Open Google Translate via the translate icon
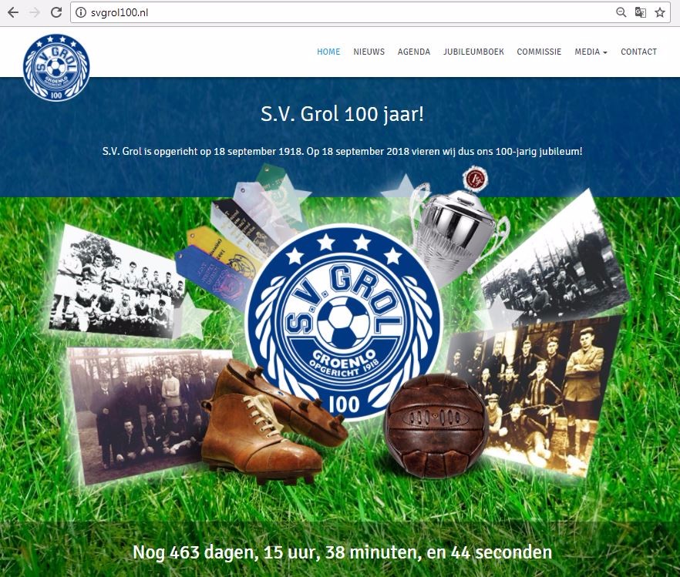 [x=639, y=12]
